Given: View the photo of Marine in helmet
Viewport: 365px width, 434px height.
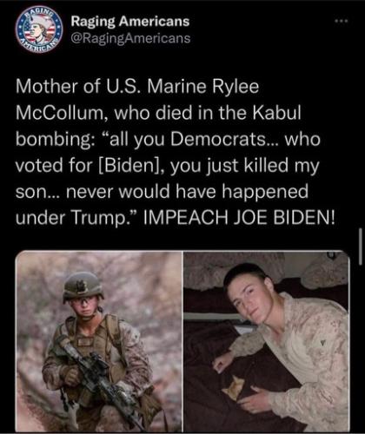Looking at the screenshot, I should pos(98,341).
